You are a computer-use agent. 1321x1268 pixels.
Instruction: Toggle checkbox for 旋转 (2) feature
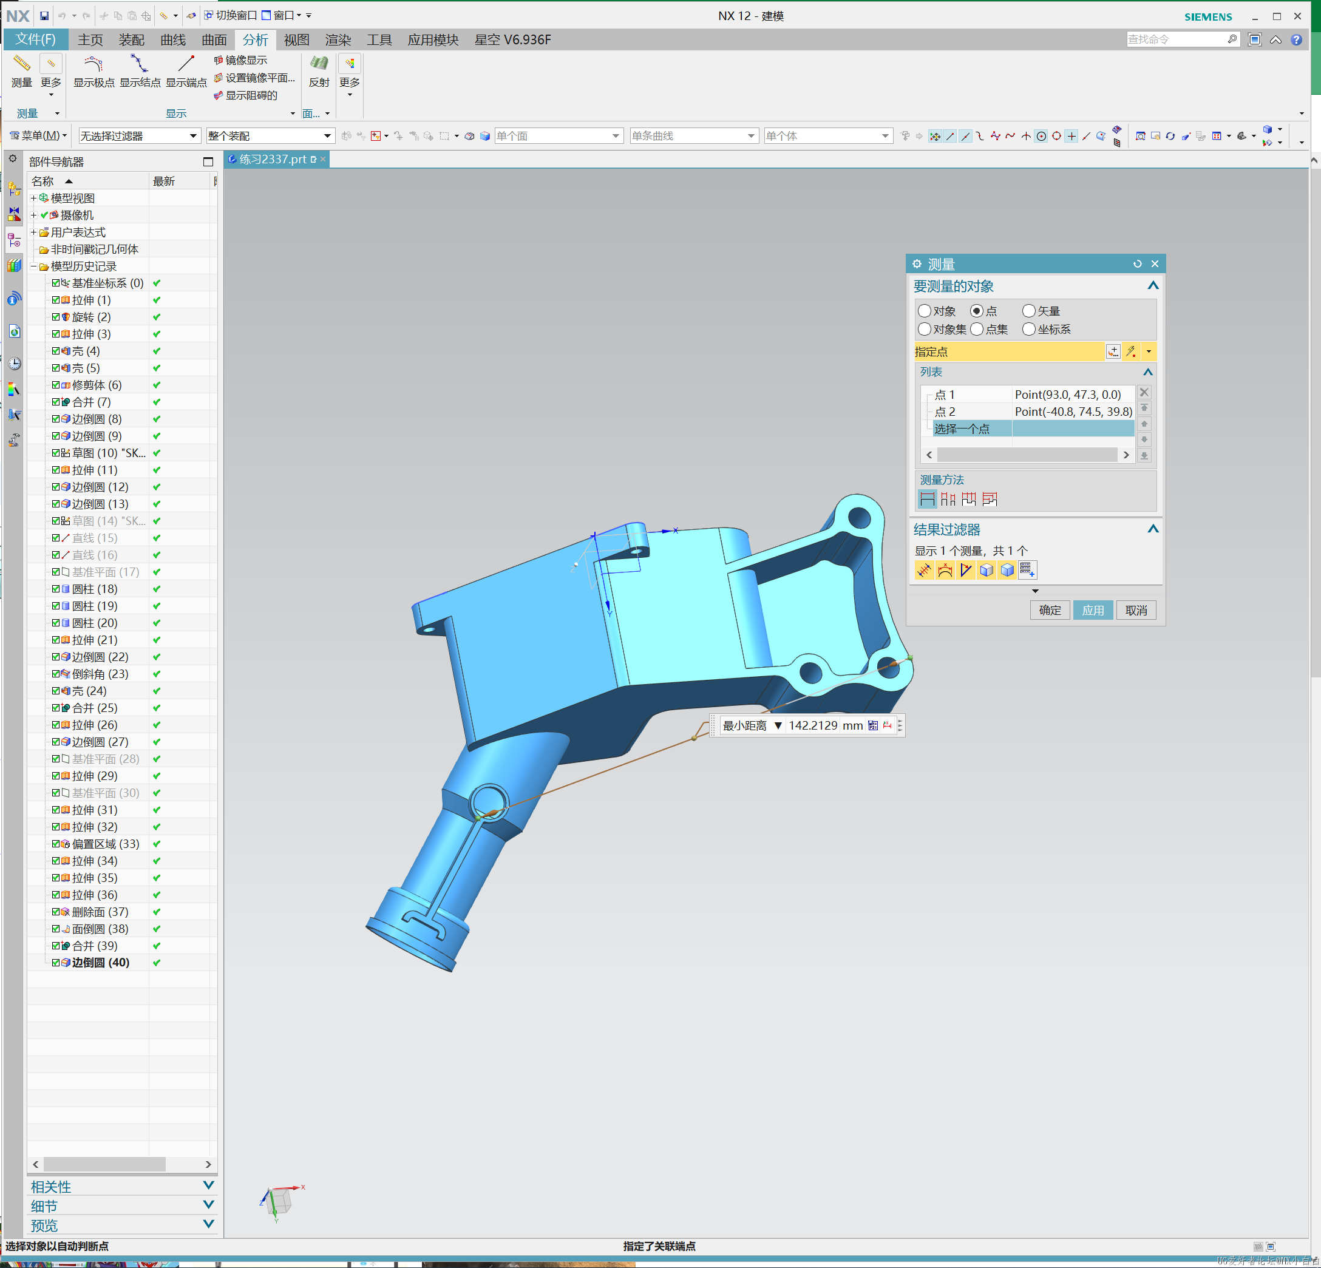tap(56, 317)
